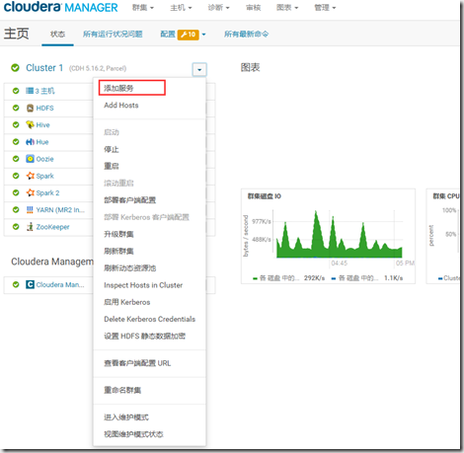This screenshot has width=464, height=453.
Task: Select 停止 in the cluster menu
Action: (112, 149)
